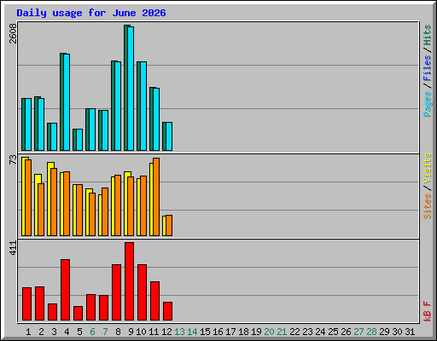
Task: Click green weekend day label 14
Action: [x=192, y=332]
